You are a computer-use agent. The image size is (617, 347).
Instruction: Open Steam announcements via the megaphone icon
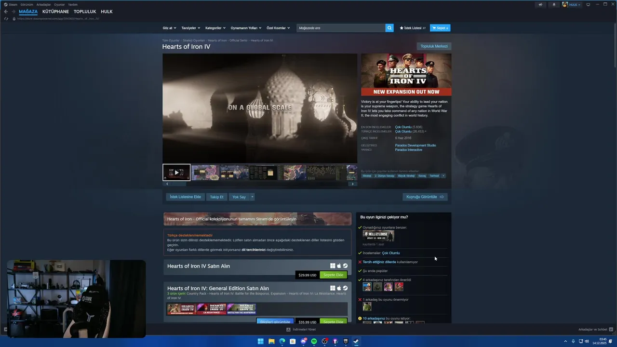540,4
